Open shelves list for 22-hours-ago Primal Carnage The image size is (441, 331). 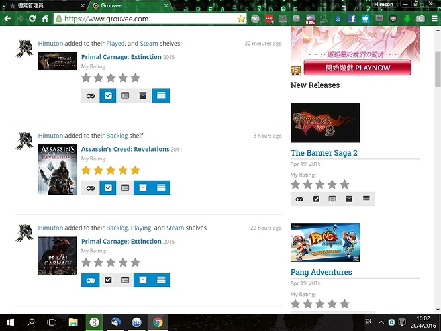coord(161,280)
